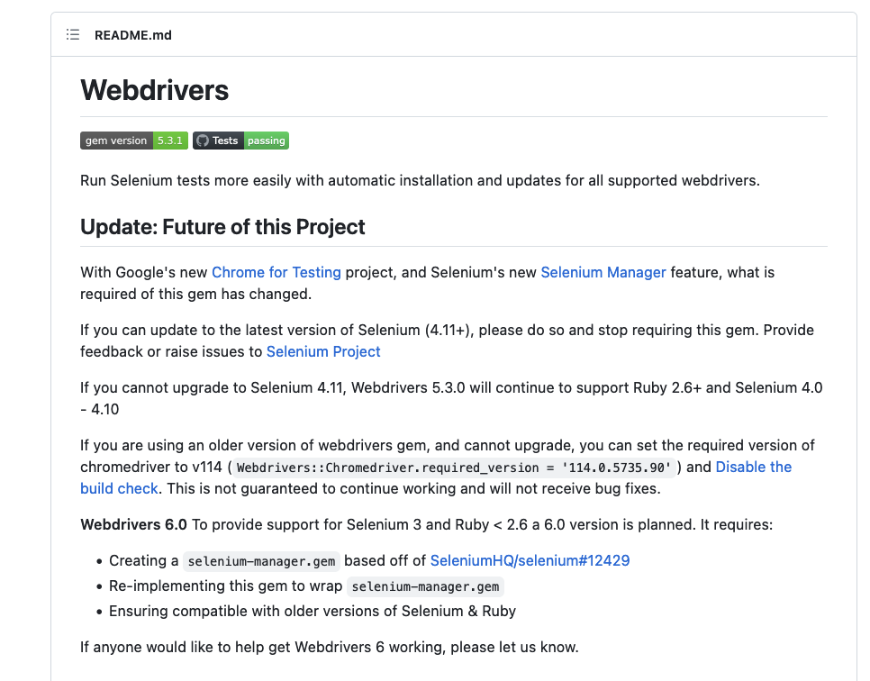
Task: Click selenium-manager.gem code in the "Re-implementing" bullet
Action: 425,586
